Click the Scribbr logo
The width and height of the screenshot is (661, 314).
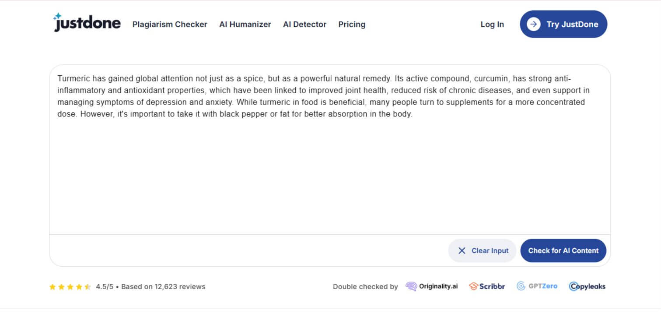click(487, 286)
